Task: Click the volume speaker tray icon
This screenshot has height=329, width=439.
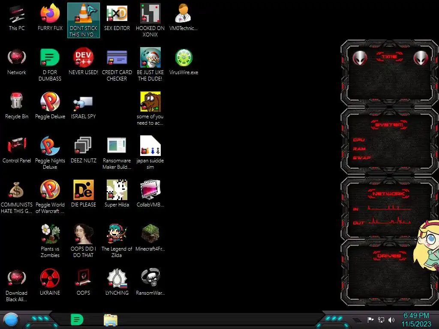Action: (391, 320)
